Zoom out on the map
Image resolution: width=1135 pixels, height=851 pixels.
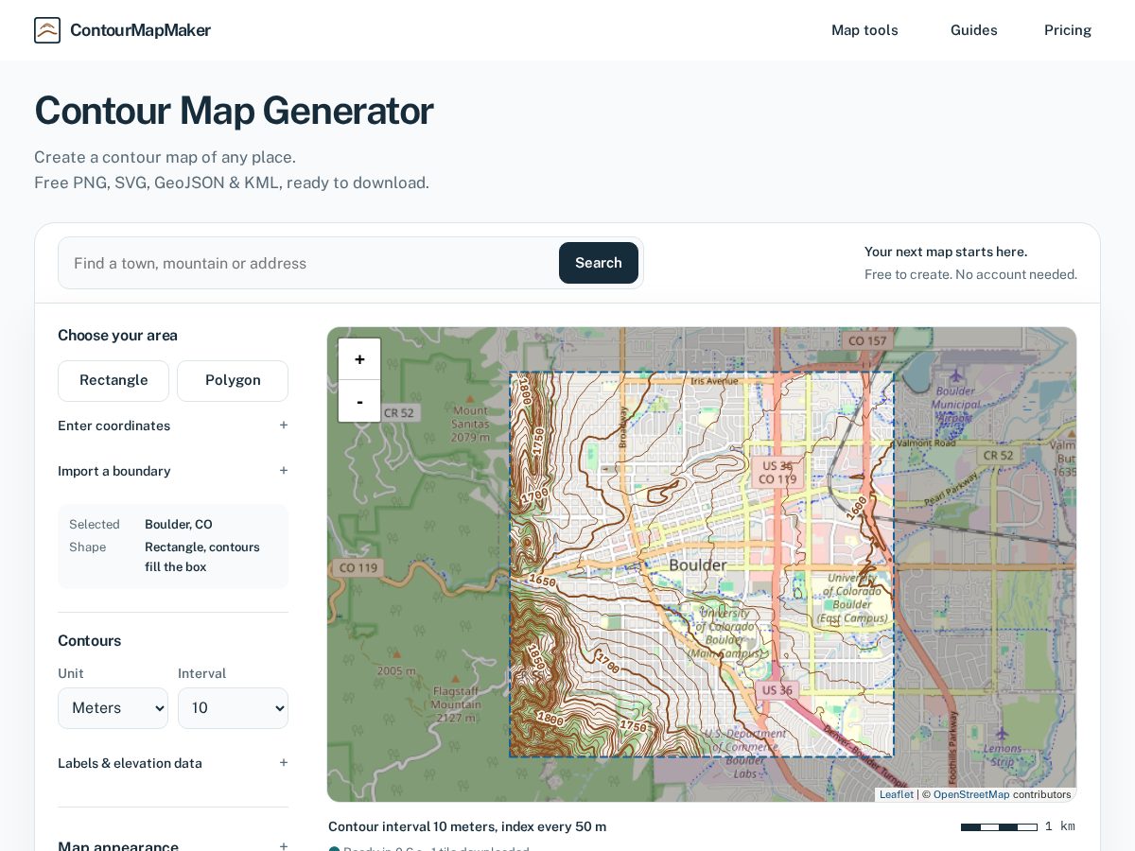(359, 401)
